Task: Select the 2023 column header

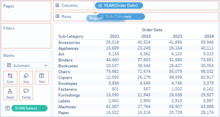Action: 178,36
